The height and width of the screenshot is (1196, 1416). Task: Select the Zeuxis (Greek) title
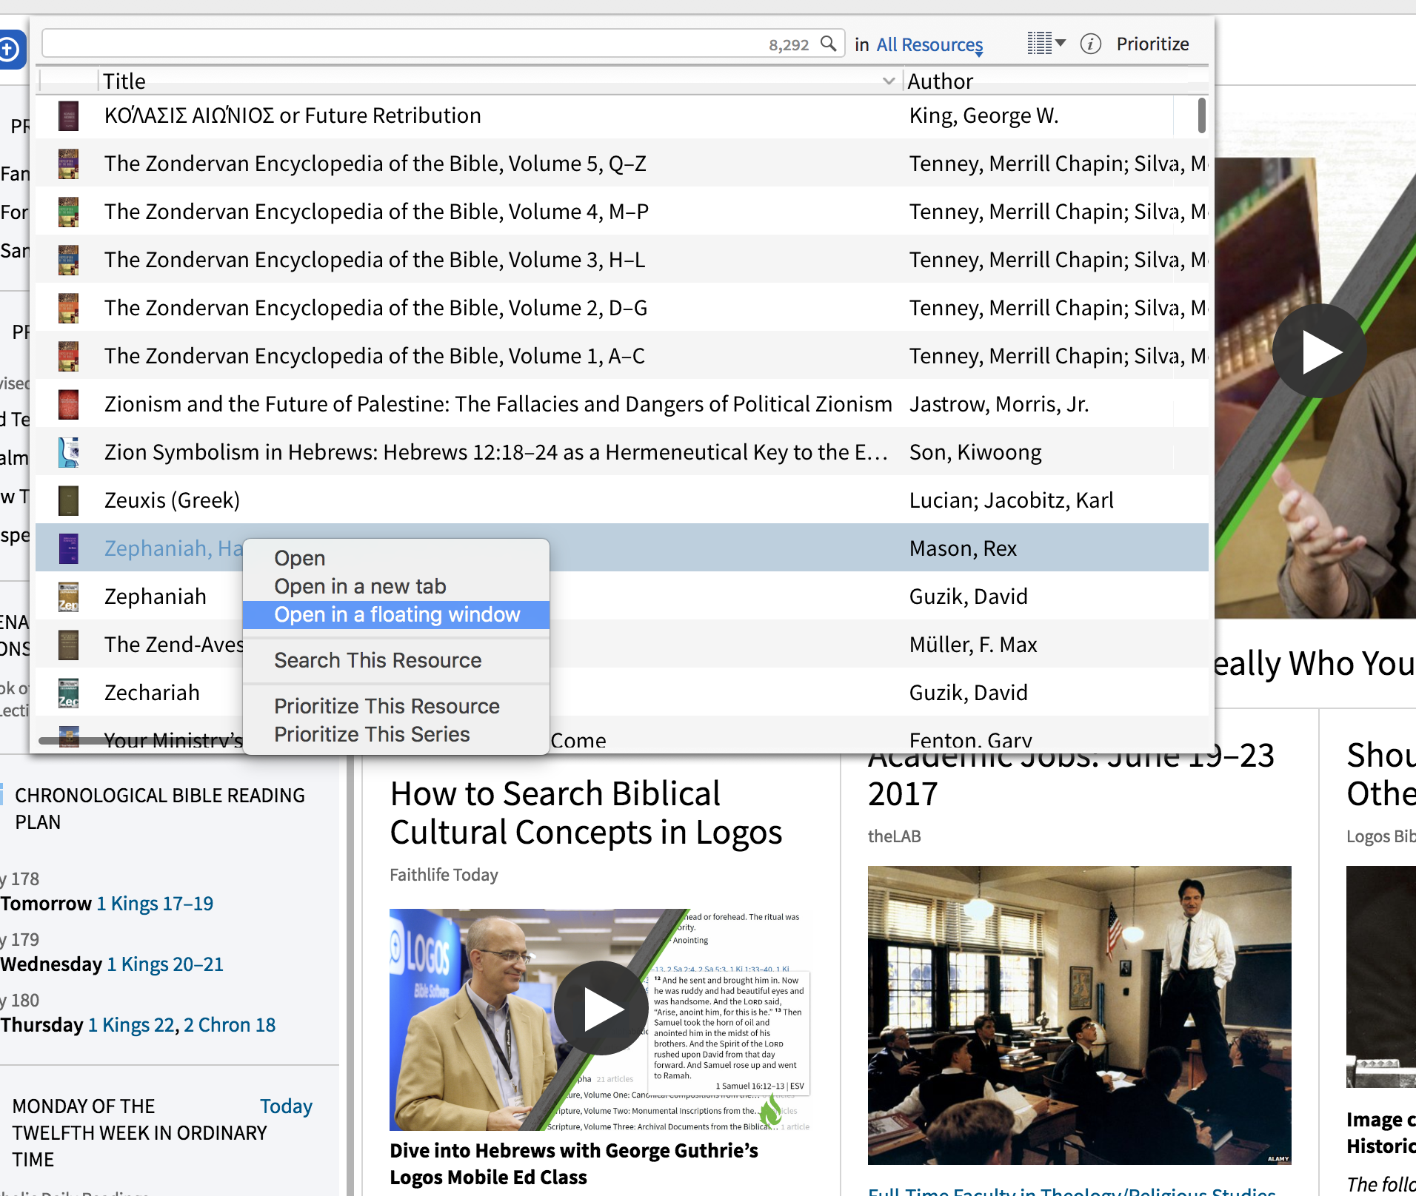172,500
